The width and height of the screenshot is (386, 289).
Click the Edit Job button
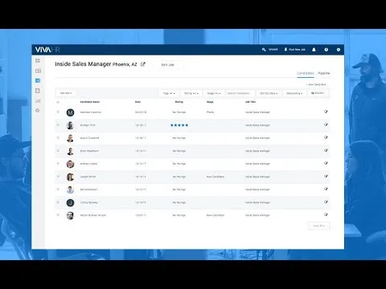click(168, 65)
